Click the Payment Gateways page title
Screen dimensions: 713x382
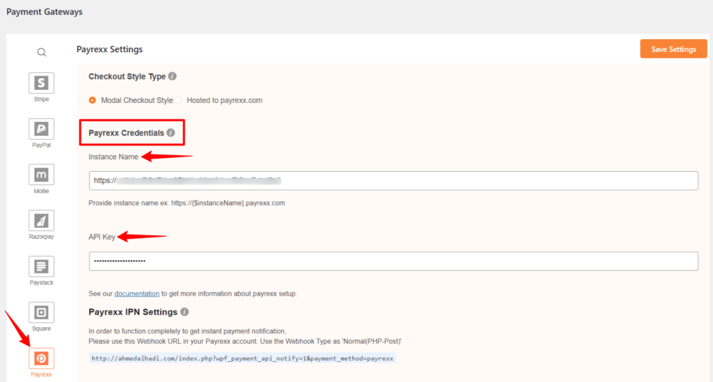coord(45,12)
